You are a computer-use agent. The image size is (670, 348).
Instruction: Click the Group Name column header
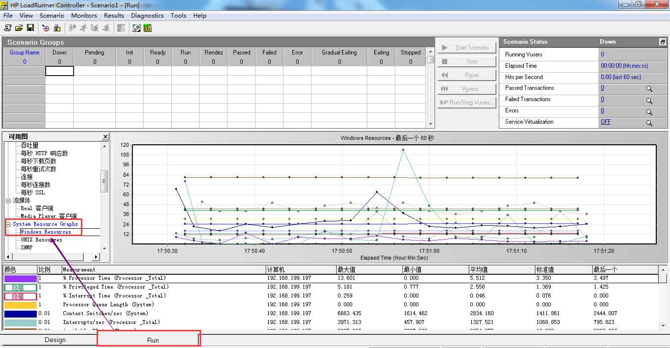click(25, 53)
